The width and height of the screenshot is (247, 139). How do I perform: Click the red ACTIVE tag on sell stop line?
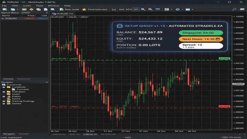[224, 106]
